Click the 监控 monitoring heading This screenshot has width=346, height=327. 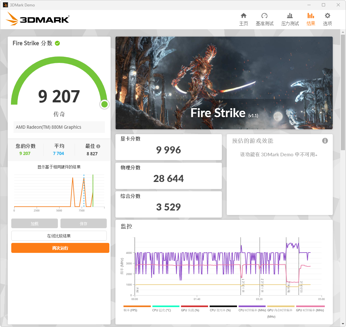coord(126,226)
